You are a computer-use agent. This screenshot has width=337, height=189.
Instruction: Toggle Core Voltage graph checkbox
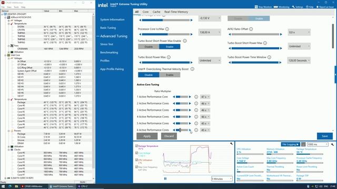click(136, 153)
